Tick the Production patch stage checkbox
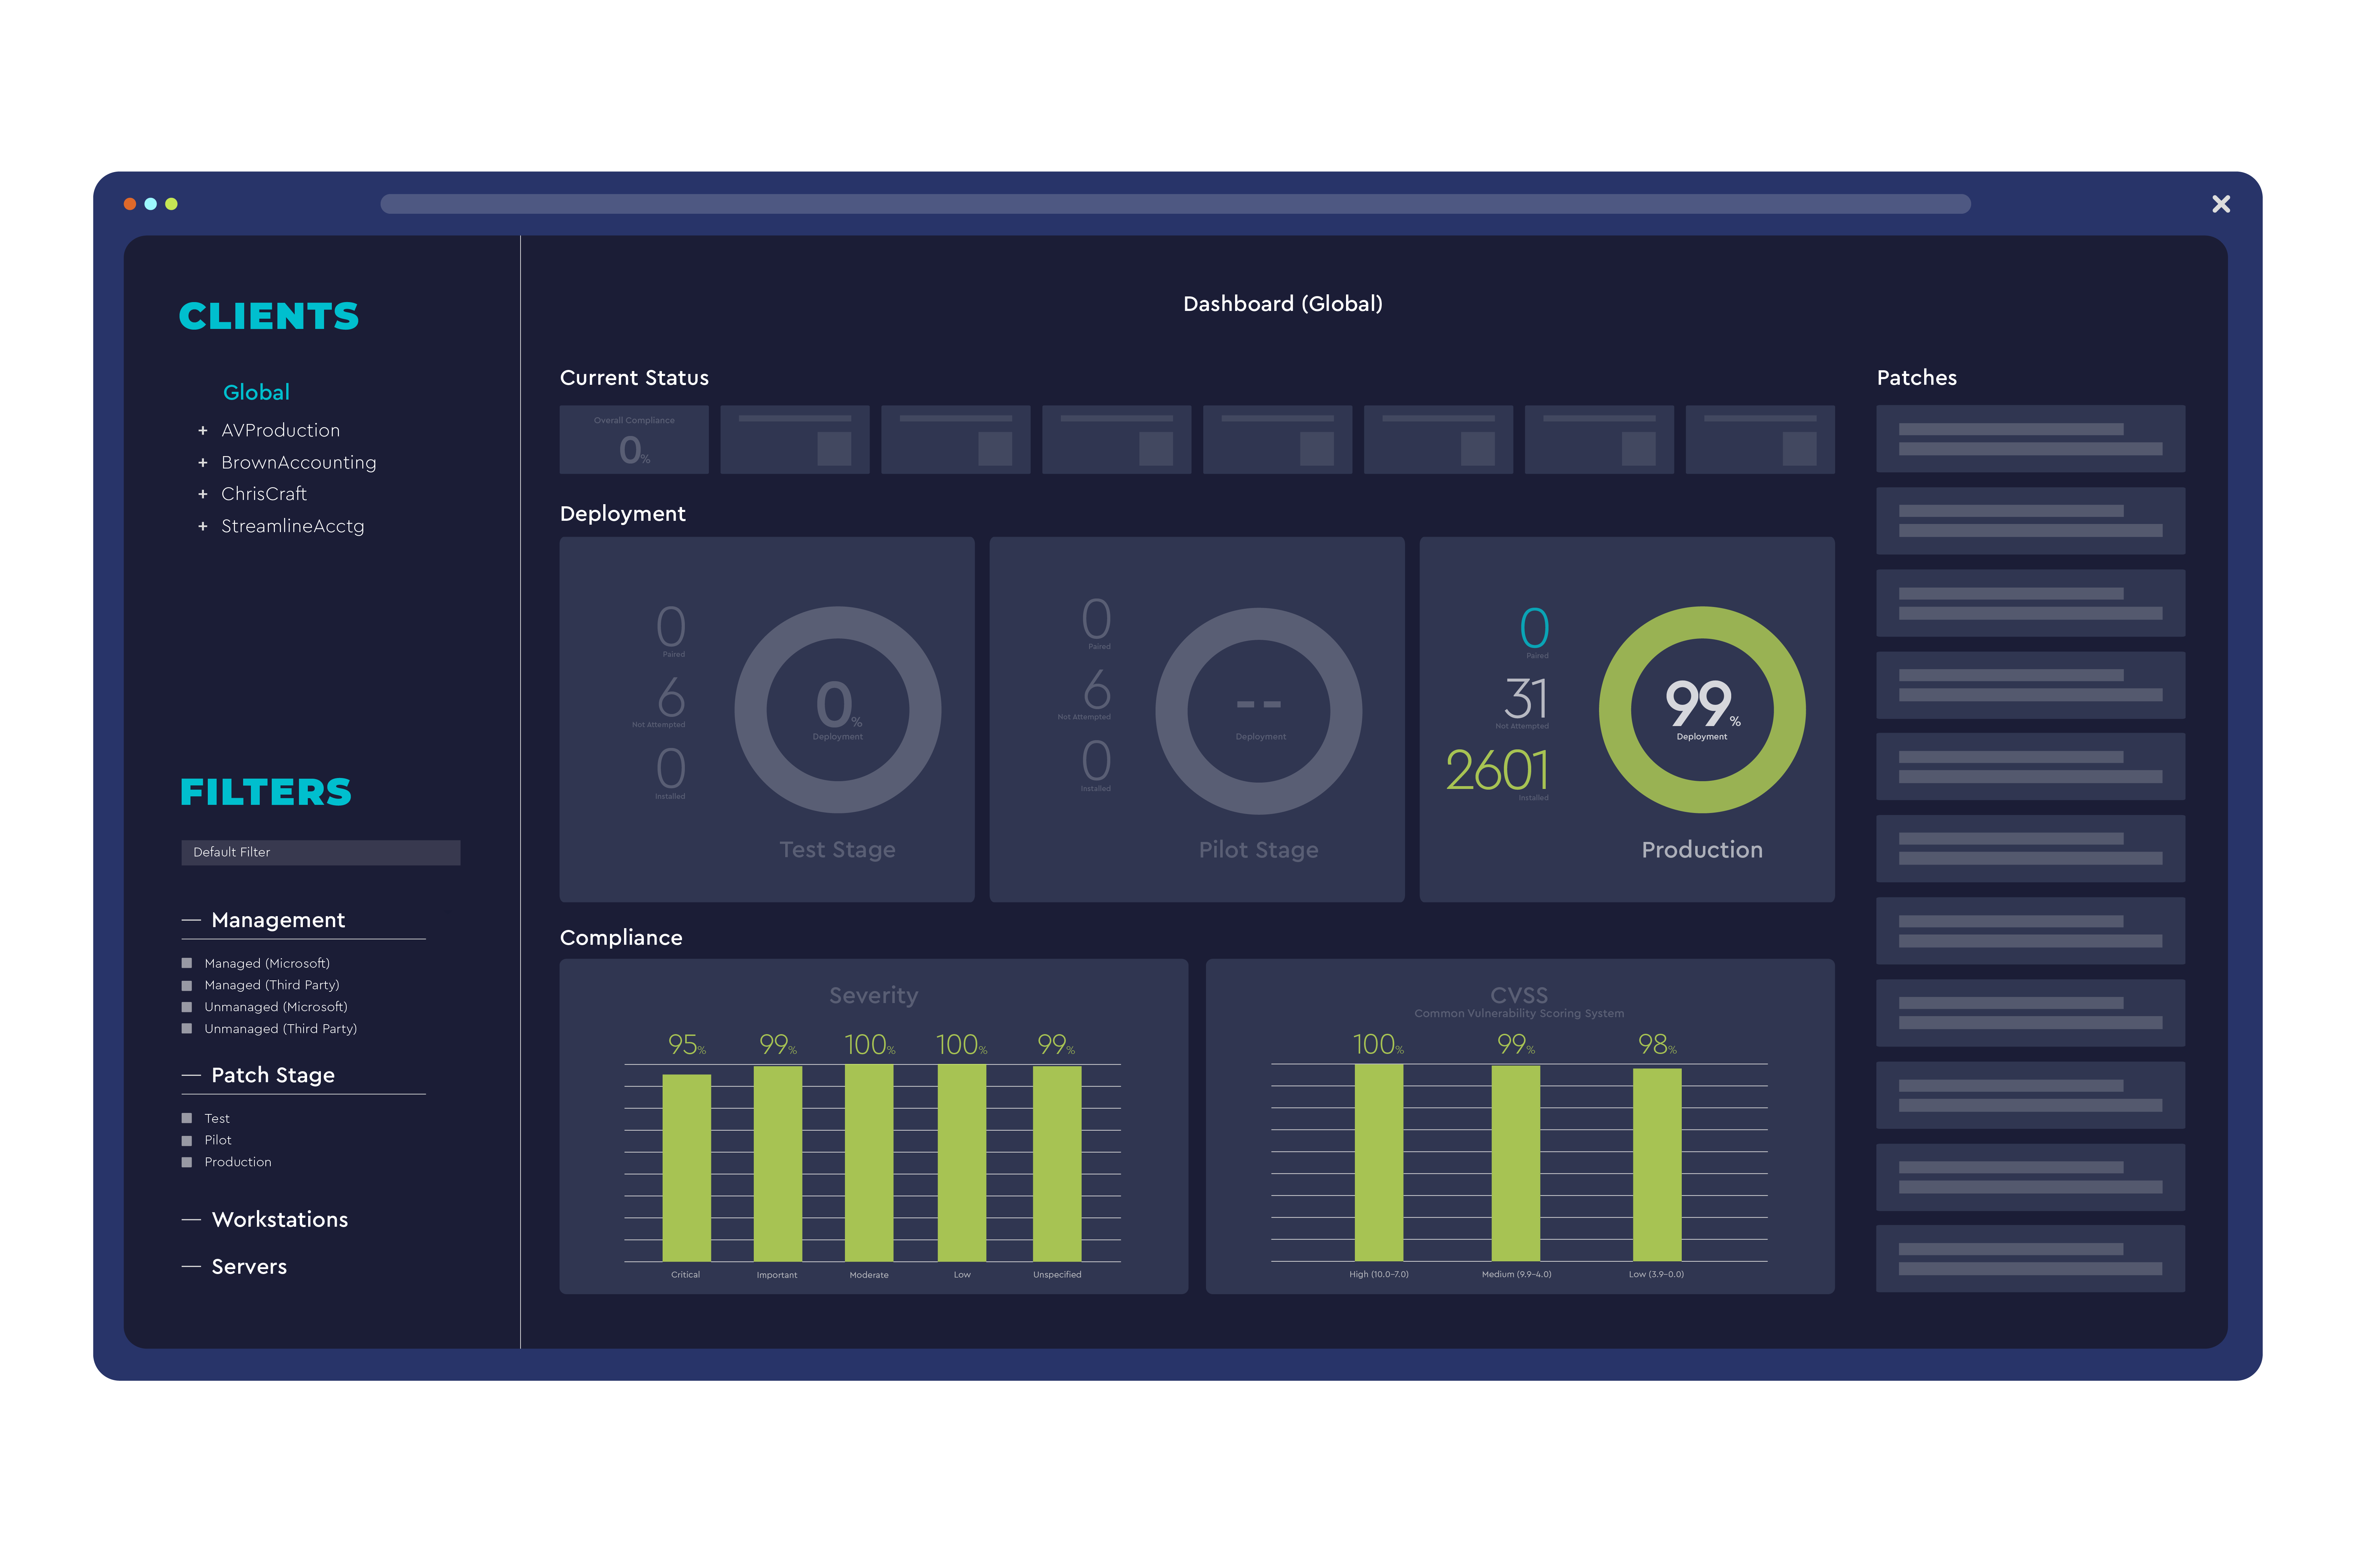The image size is (2356, 1568). tap(187, 1162)
